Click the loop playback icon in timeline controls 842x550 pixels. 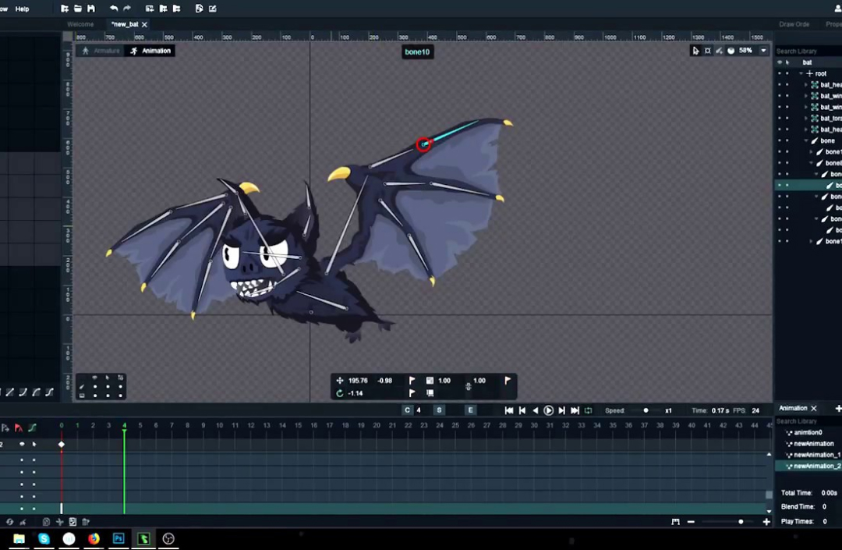coord(588,410)
